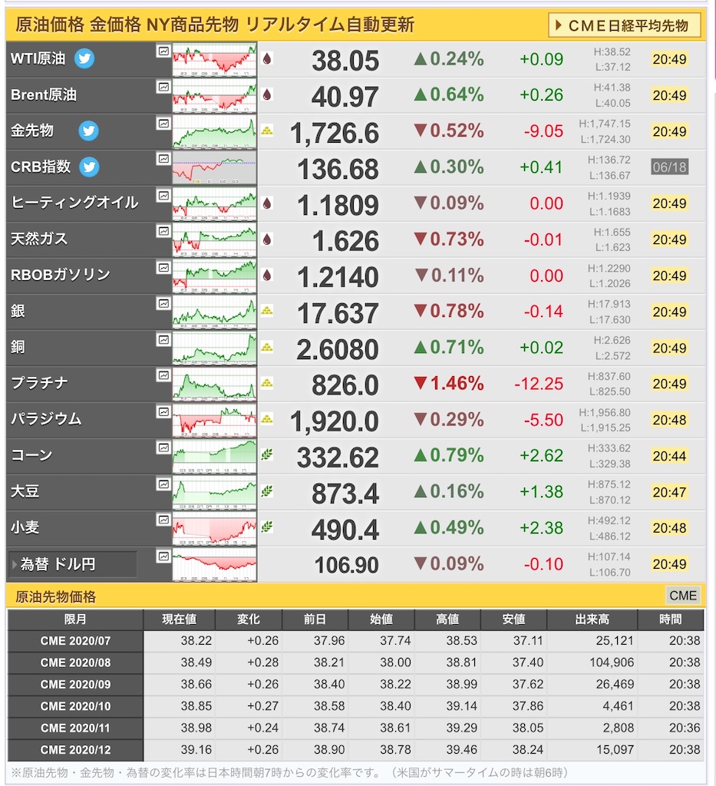This screenshot has height=786, width=716.
Task: Open the WTI原油 label
Action: click(x=38, y=58)
